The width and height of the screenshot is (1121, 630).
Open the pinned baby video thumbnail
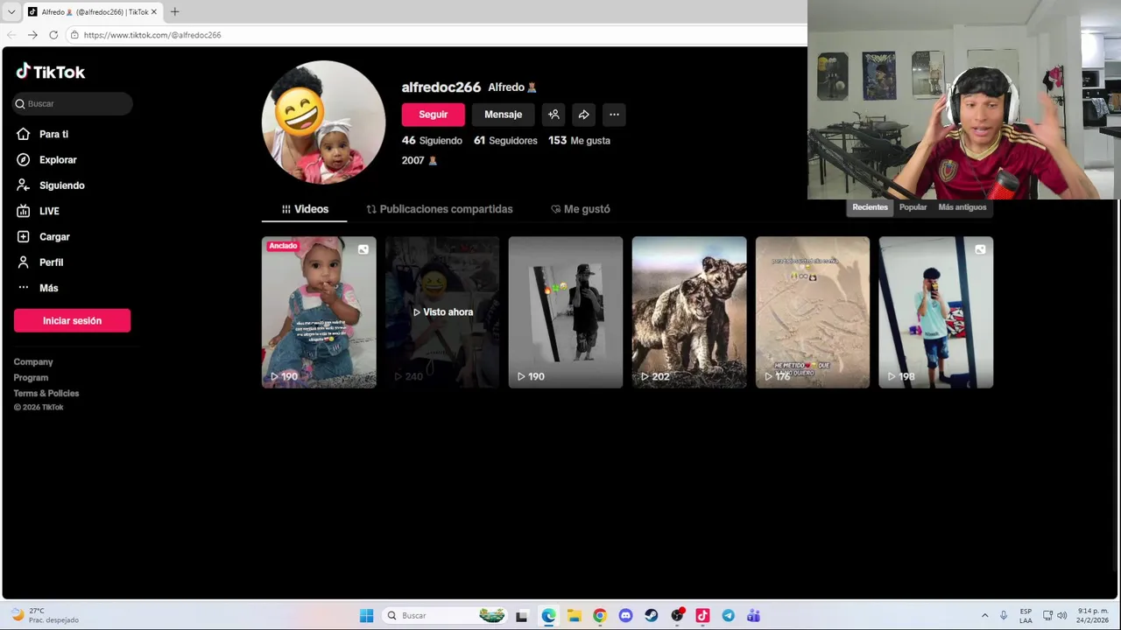click(319, 311)
